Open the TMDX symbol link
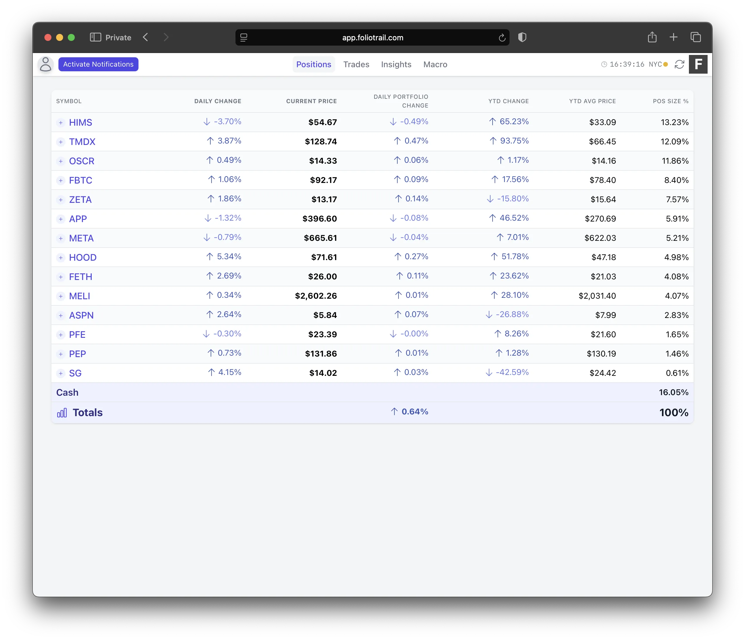 pyautogui.click(x=82, y=142)
